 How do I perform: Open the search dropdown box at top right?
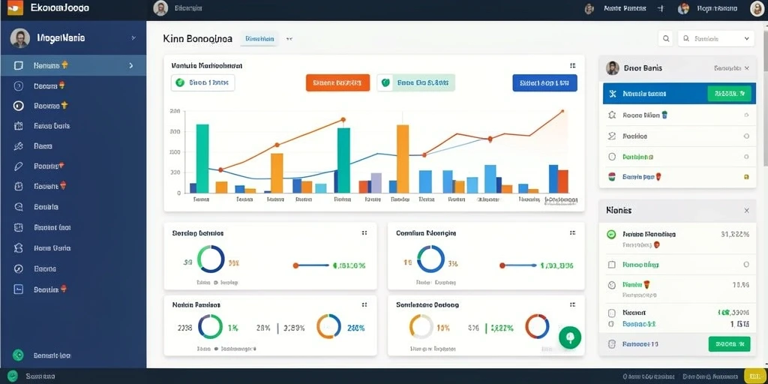pos(715,39)
